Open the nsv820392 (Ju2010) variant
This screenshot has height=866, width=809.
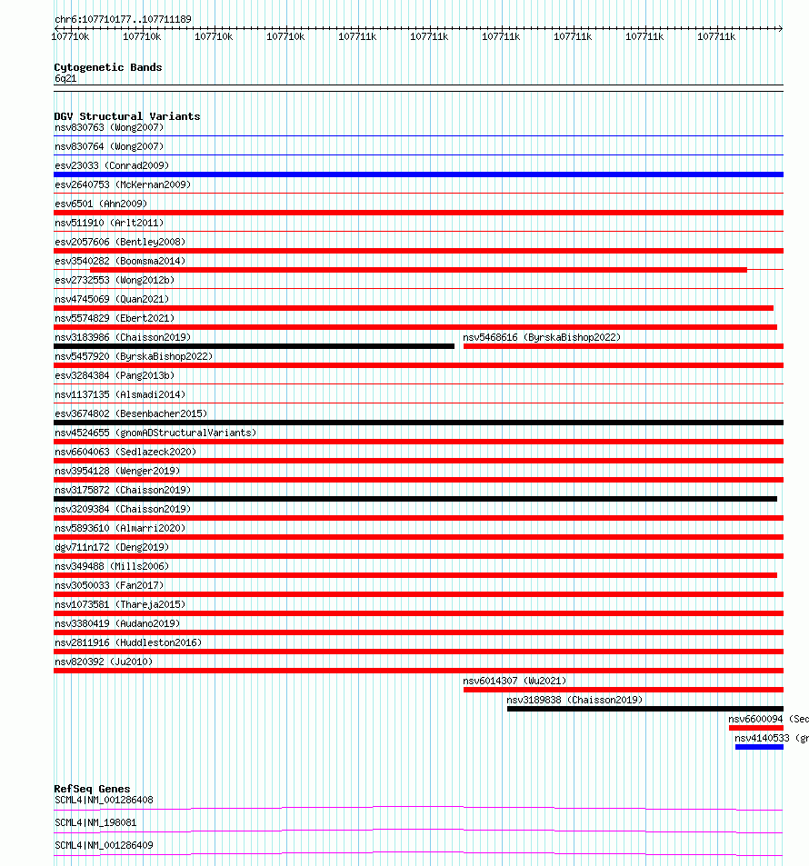pos(104,662)
